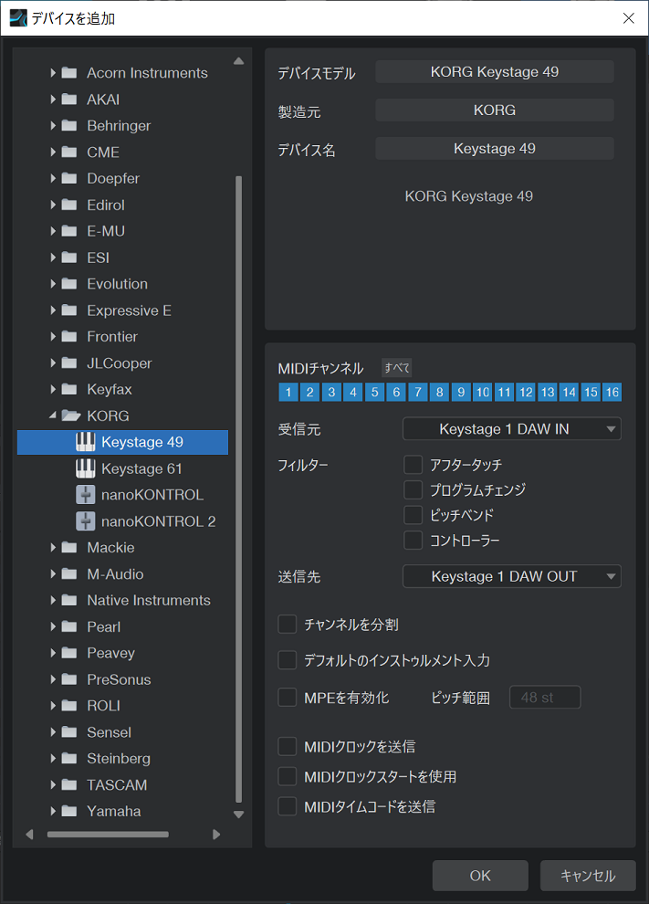Expand the Steinberg folder arrow
This screenshot has width=649, height=904.
pos(53,758)
